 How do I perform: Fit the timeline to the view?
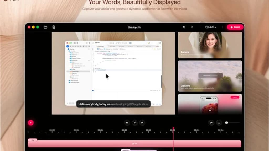point(219,122)
